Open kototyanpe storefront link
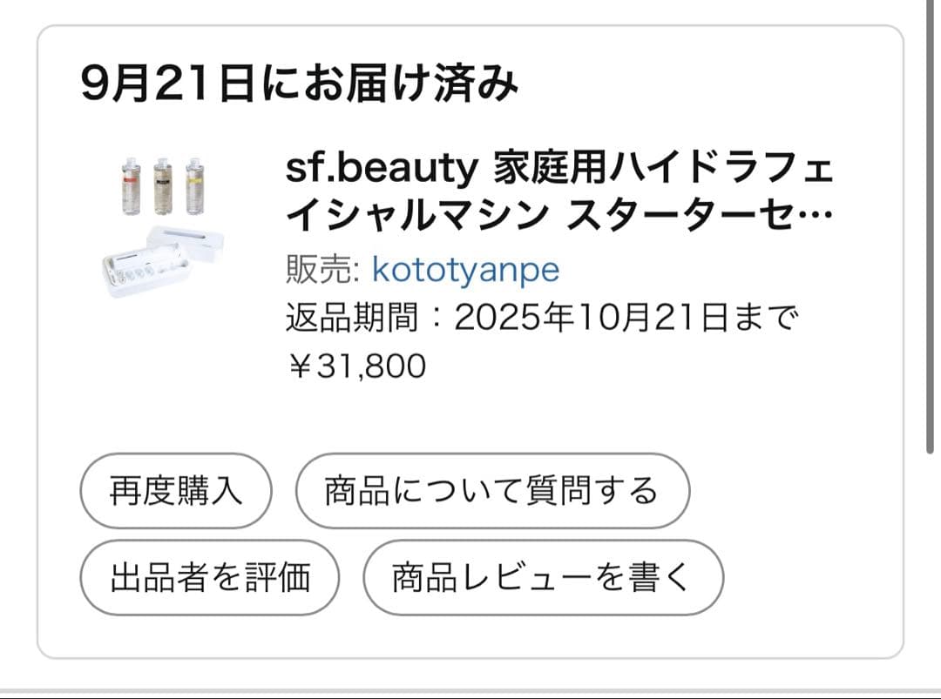Viewport: 941px width, 699px height. (x=466, y=270)
